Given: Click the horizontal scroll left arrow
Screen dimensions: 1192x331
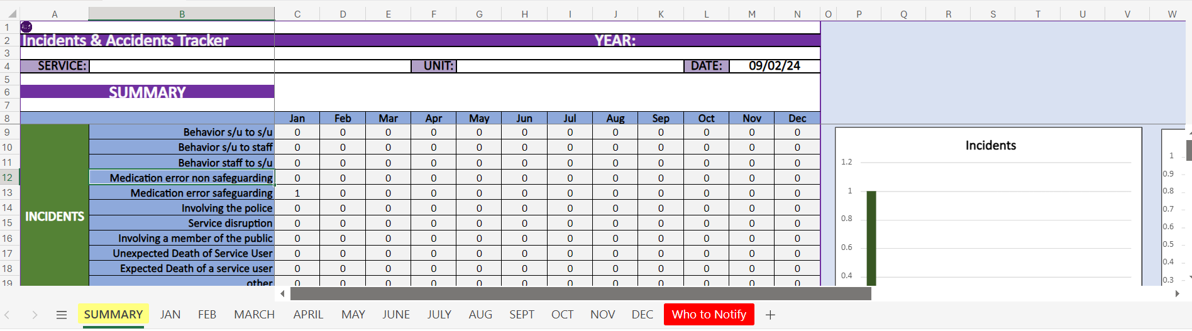Looking at the screenshot, I should 282,293.
